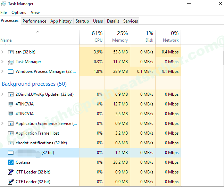224x187 pixels.
Task: Sort by the Name column header
Action: [x=40, y=37]
